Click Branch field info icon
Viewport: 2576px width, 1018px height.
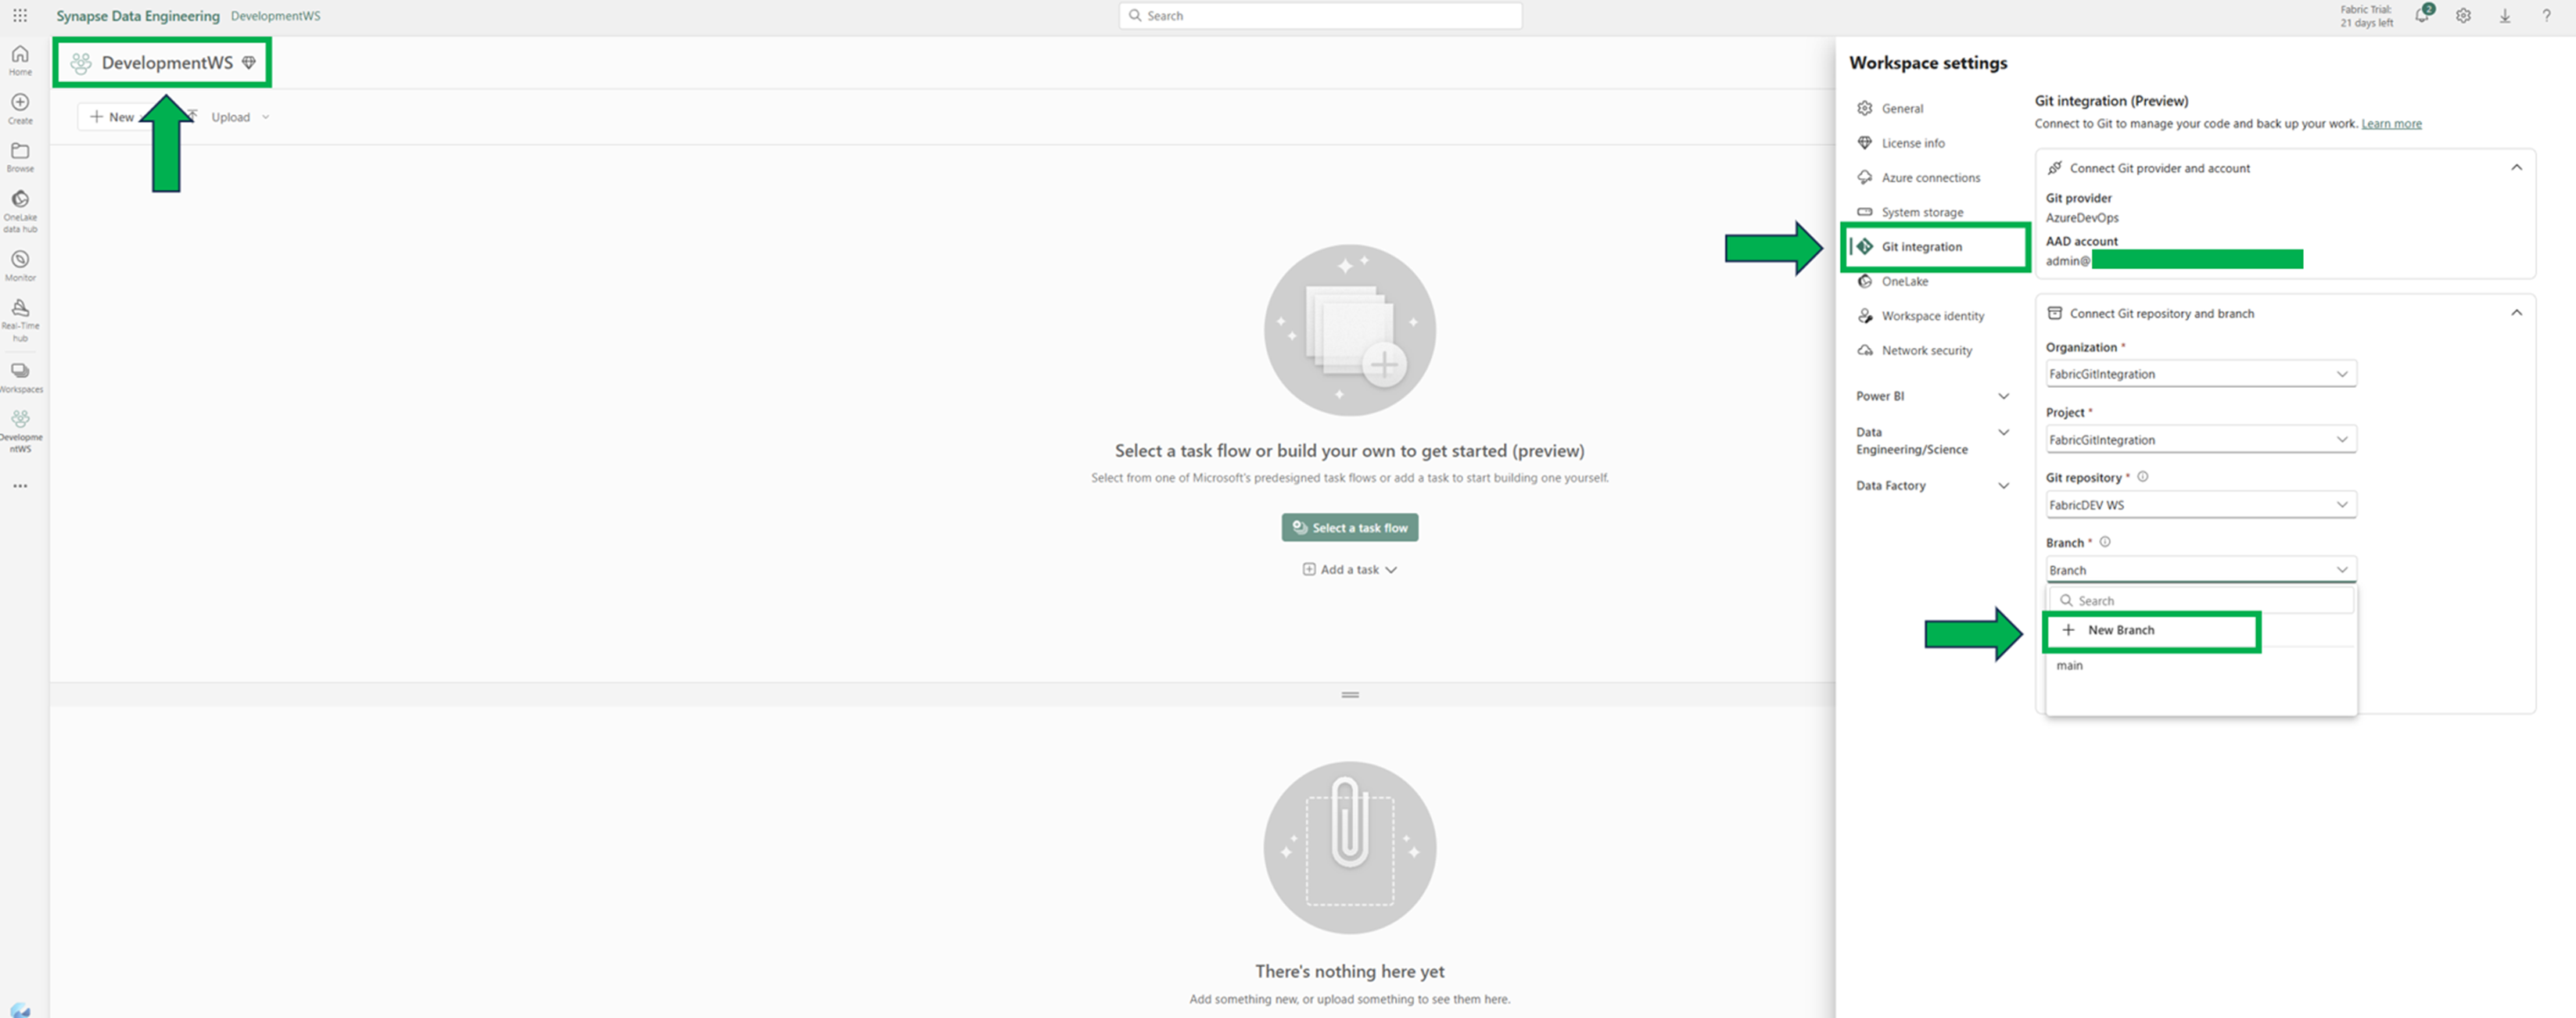[x=2105, y=542]
